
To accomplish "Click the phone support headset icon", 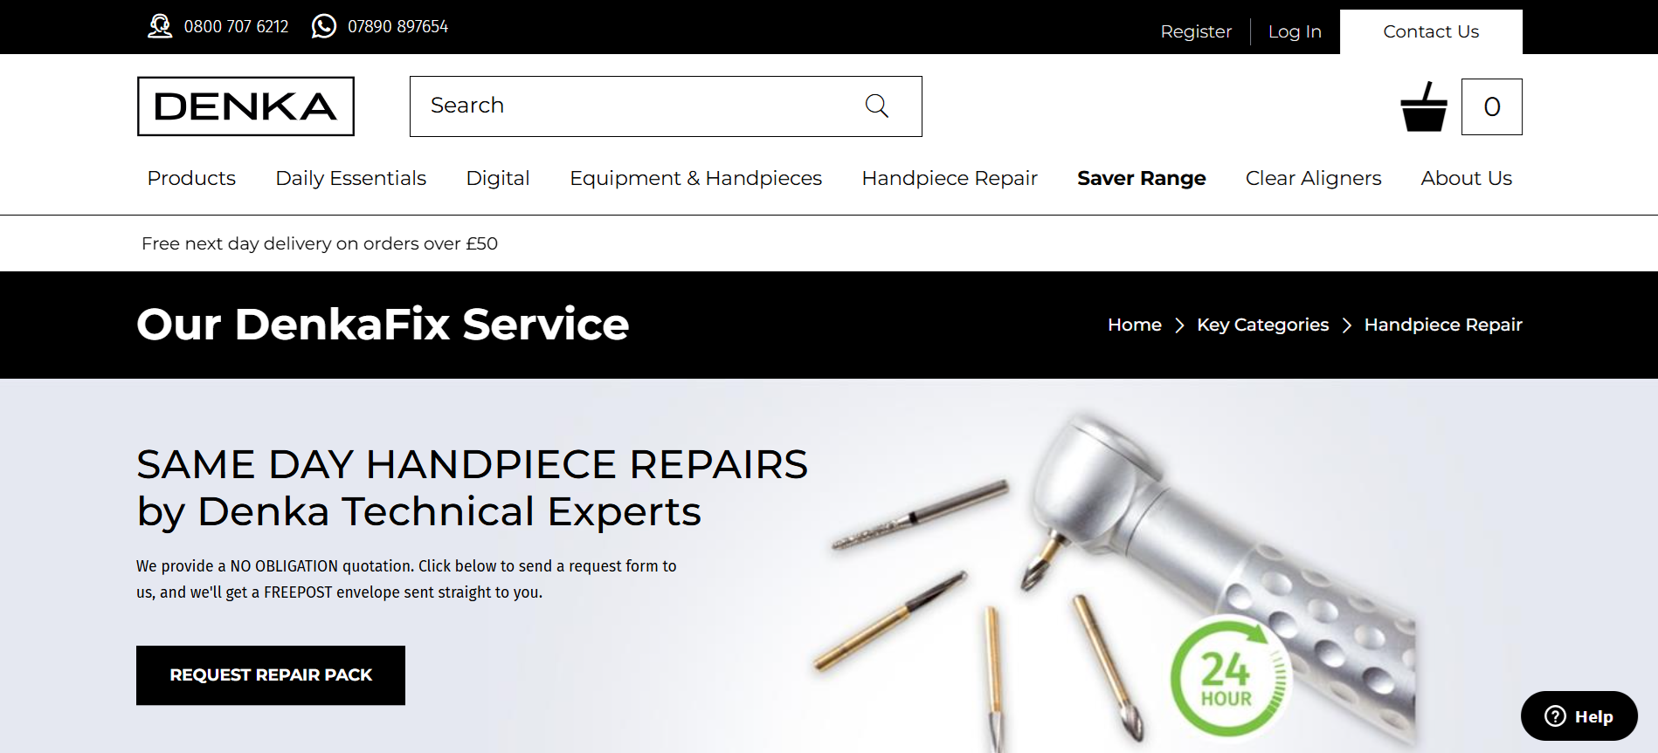I will point(160,26).
